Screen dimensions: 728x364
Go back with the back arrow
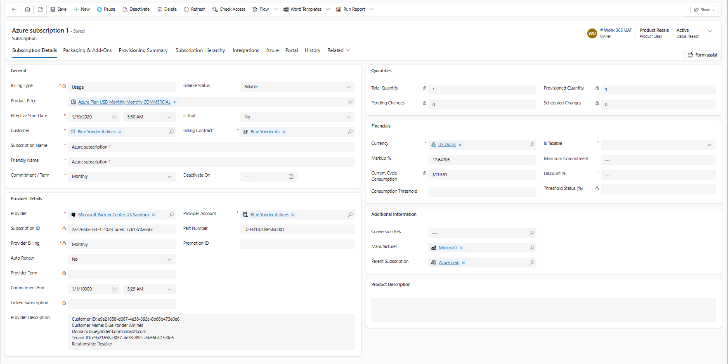(x=14, y=9)
